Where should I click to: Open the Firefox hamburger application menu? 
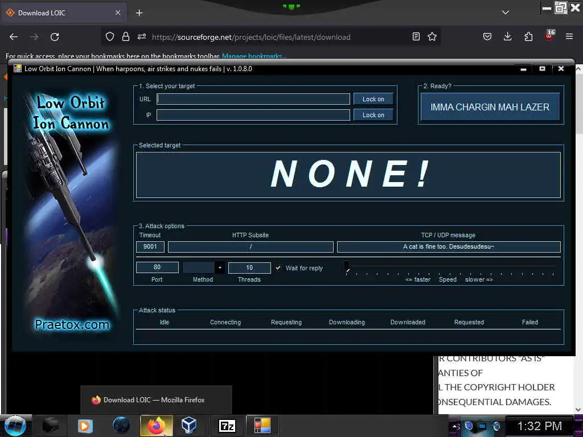[569, 36]
